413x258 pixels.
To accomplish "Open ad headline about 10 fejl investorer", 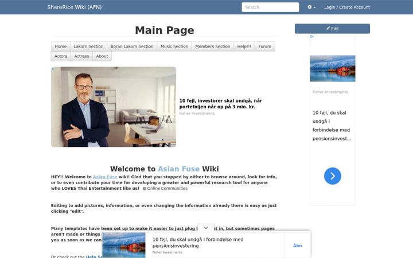I will [x=220, y=103].
